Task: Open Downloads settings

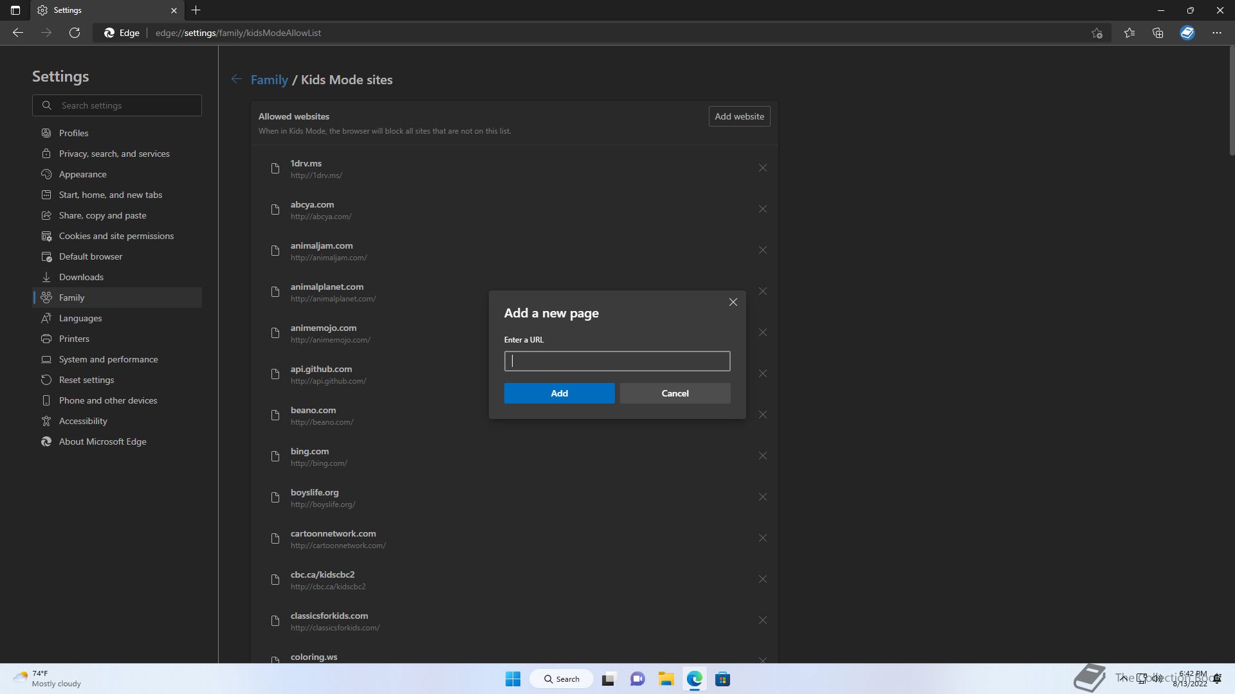Action: 117,277
